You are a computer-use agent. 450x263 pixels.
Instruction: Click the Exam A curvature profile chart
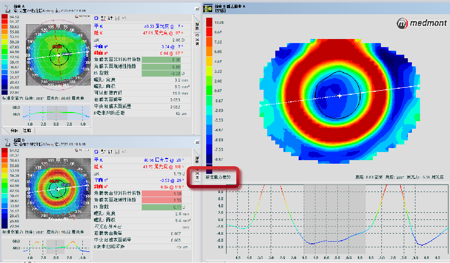(x=56, y=114)
